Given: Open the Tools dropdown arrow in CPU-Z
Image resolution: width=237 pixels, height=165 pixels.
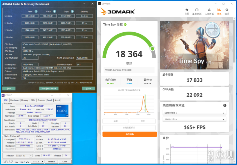Looking at the screenshot, I should [x=42, y=162].
